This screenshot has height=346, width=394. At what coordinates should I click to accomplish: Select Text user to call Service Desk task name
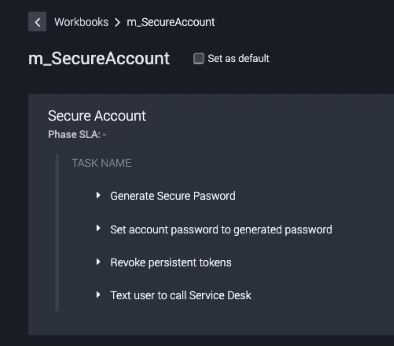[x=181, y=295]
